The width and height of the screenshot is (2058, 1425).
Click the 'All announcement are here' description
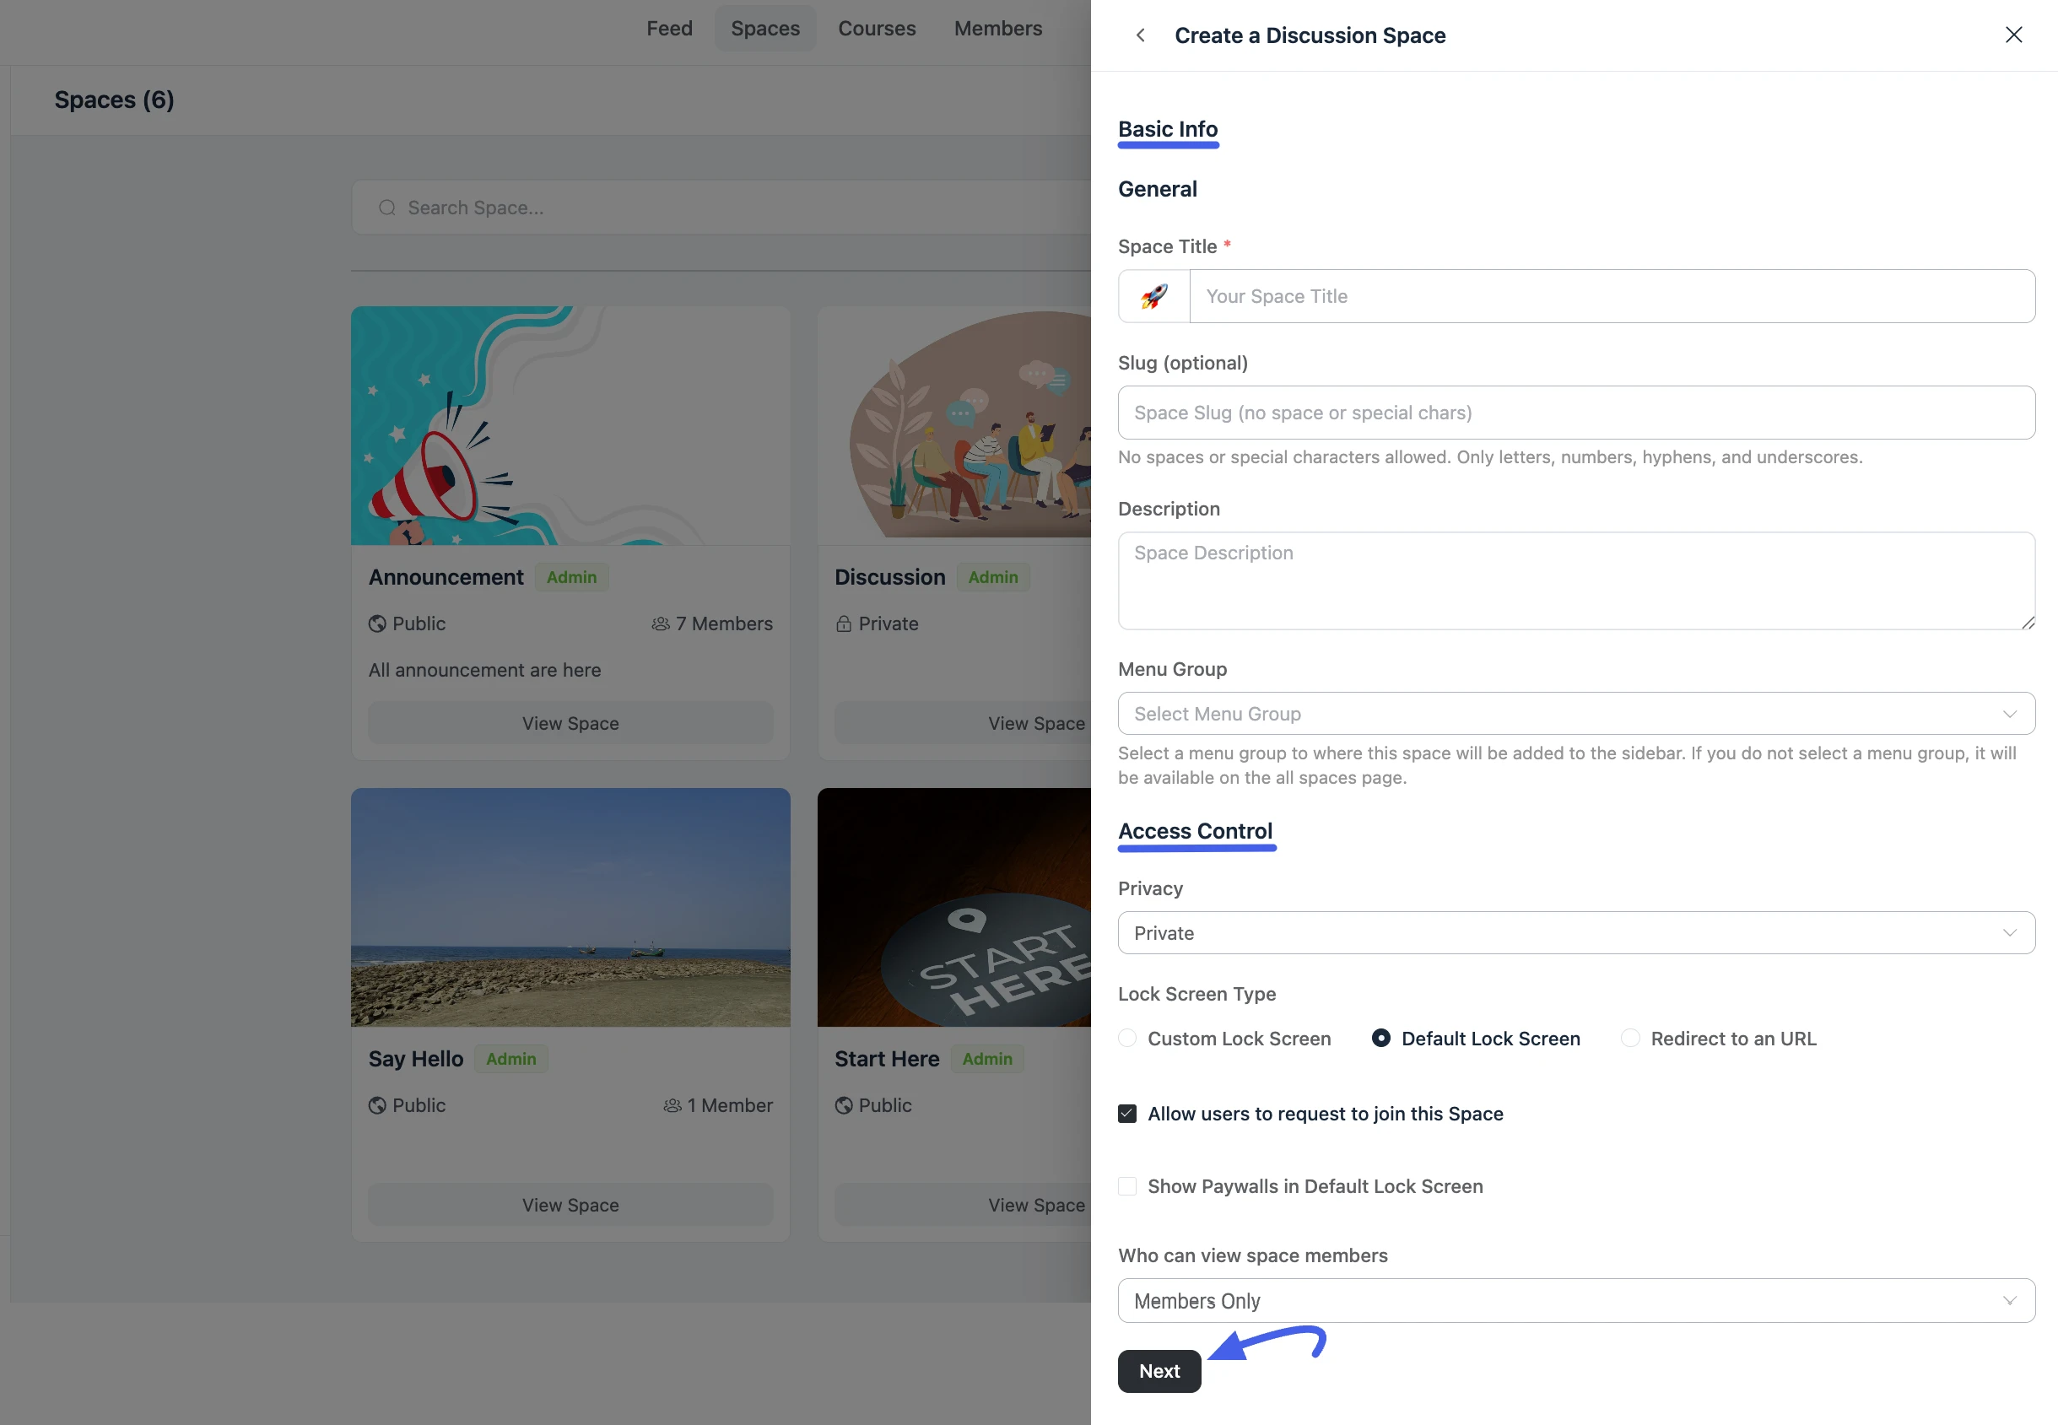[485, 671]
